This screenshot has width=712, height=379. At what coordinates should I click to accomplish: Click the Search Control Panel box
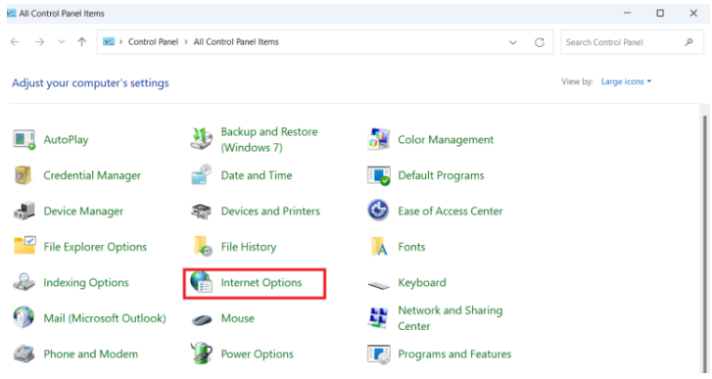632,42
